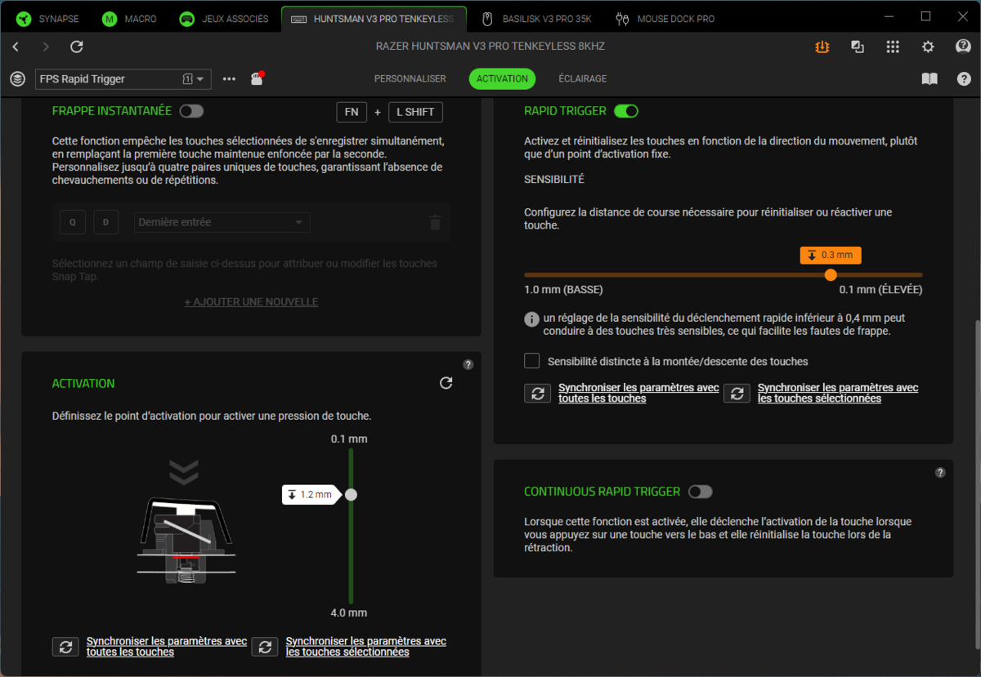Click the L SHIFT shortcut key box
This screenshot has height=677, width=981.
tap(415, 112)
